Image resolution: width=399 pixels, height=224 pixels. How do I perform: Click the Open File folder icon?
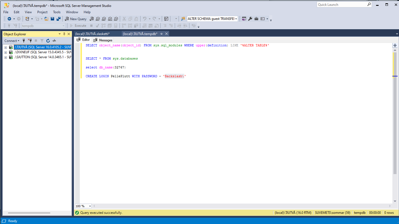(x=46, y=19)
